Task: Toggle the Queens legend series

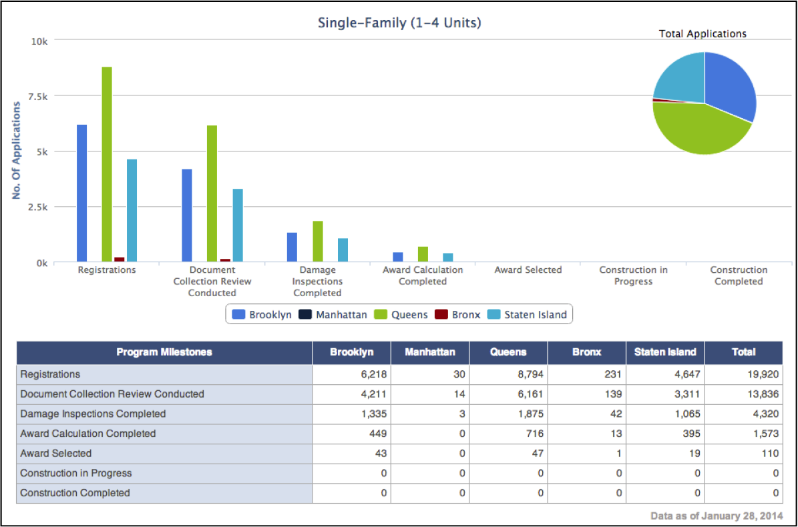Action: pyautogui.click(x=401, y=315)
